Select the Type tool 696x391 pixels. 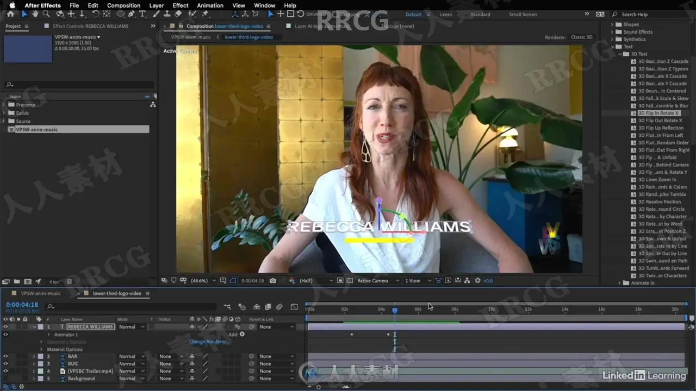[142, 14]
